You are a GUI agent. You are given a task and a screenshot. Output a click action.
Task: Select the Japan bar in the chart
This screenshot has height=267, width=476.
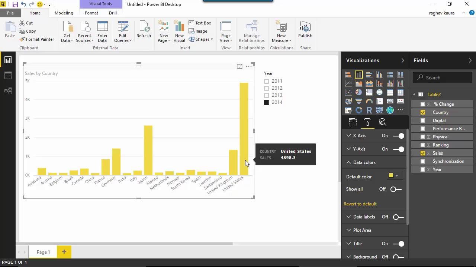tap(148, 150)
